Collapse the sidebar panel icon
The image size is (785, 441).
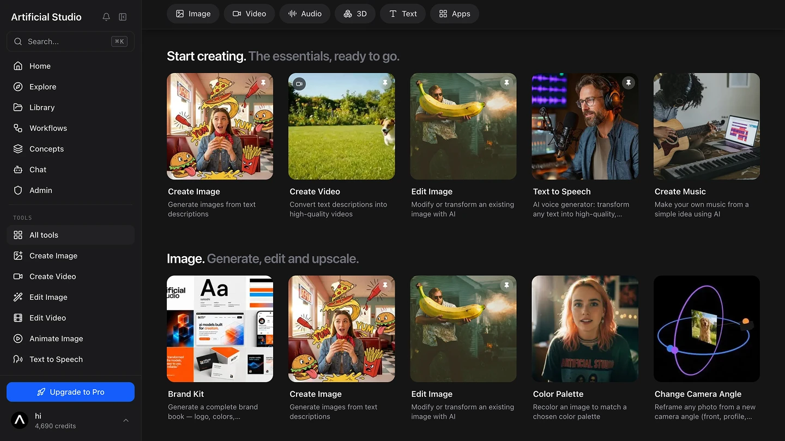(x=123, y=17)
